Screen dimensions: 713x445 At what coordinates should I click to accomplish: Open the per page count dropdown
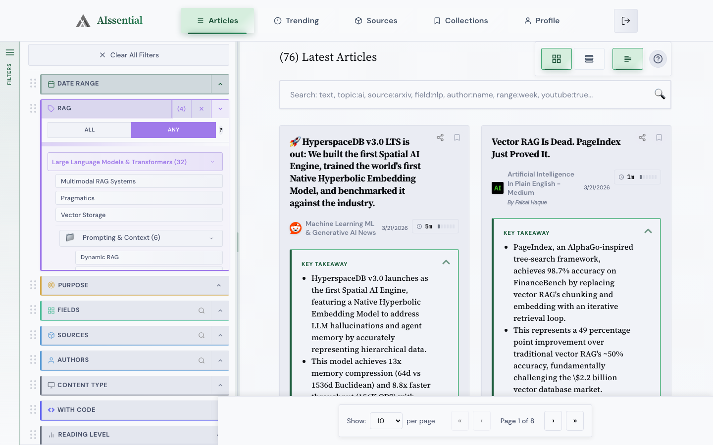[386, 421]
